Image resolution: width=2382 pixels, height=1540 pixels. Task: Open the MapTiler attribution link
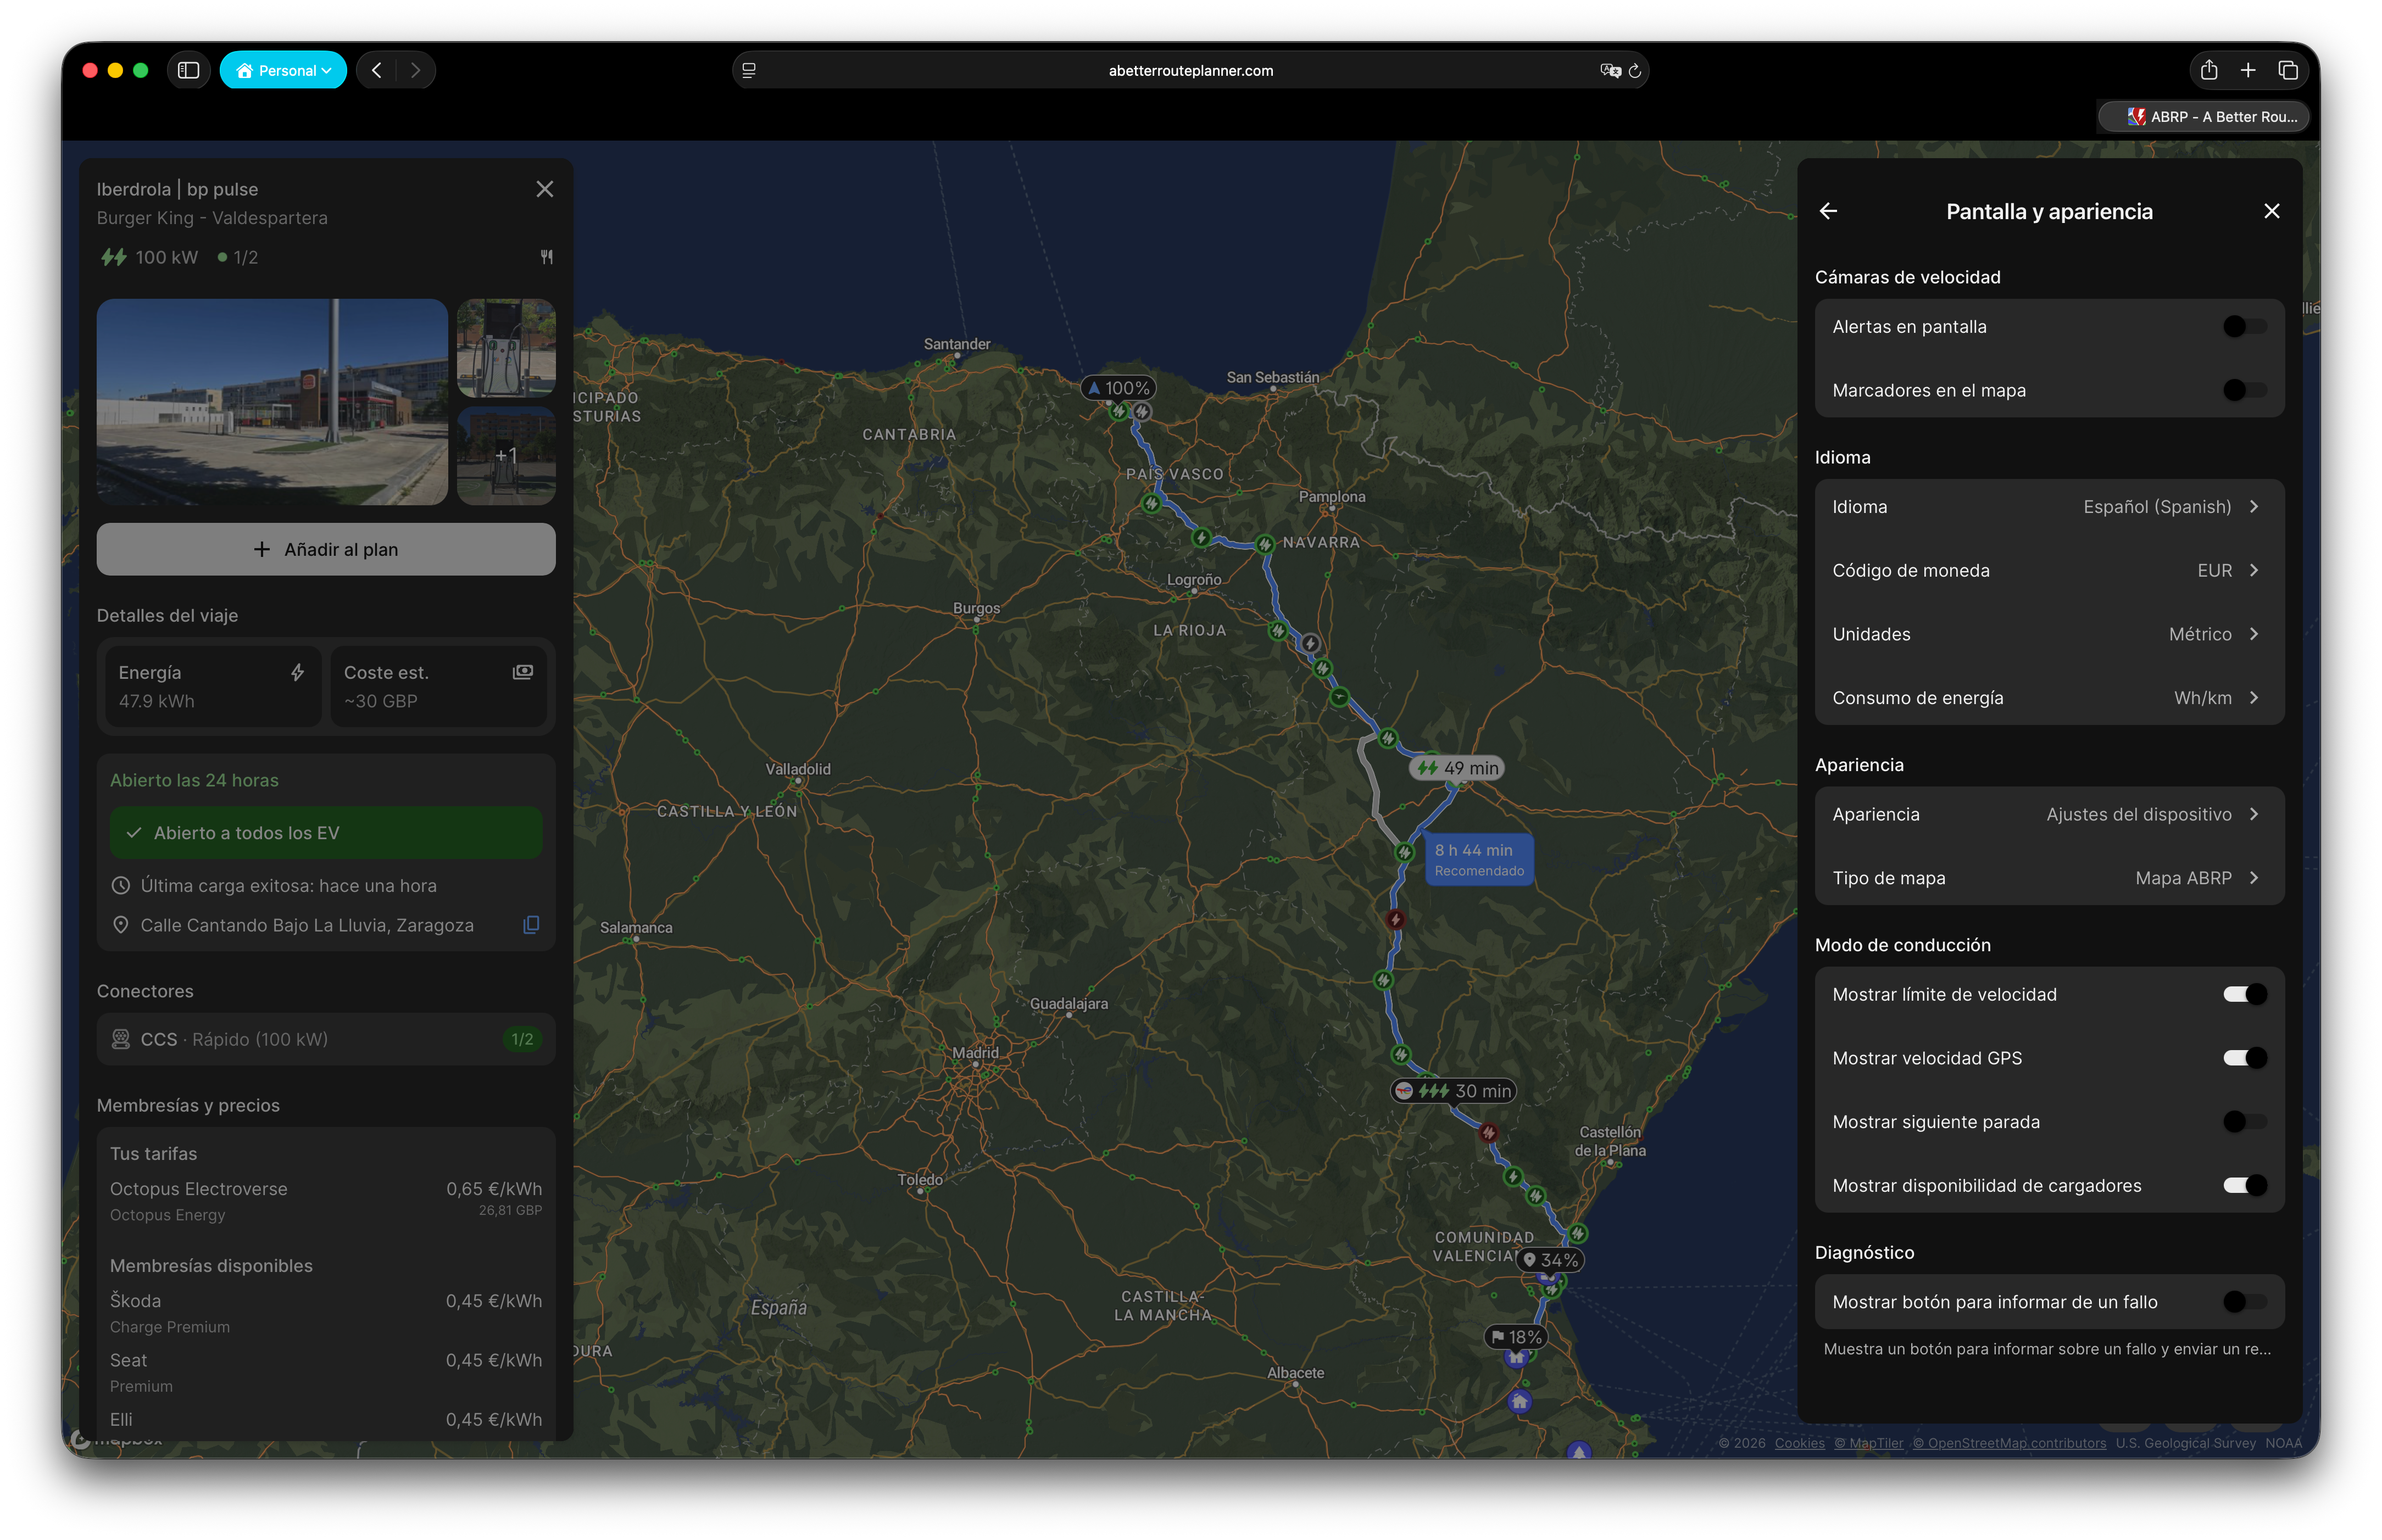[1868, 1443]
